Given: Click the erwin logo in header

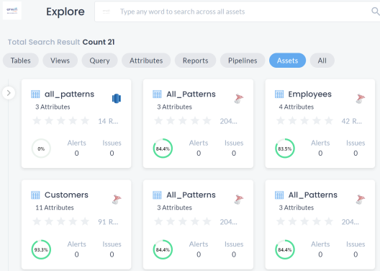Looking at the screenshot, I should (12, 10).
